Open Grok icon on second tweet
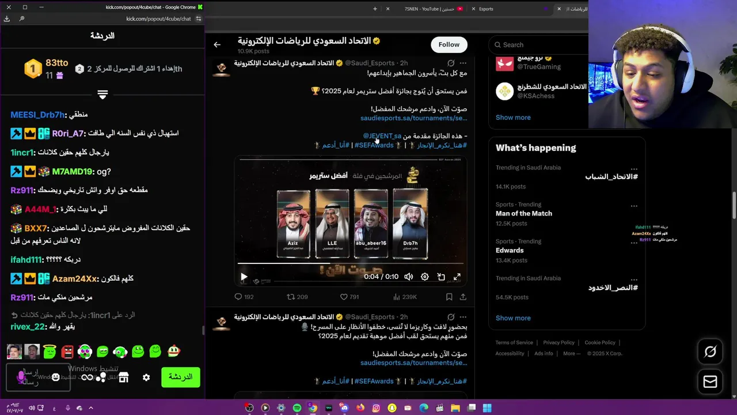Viewport: 737px width, 415px height. point(451,317)
